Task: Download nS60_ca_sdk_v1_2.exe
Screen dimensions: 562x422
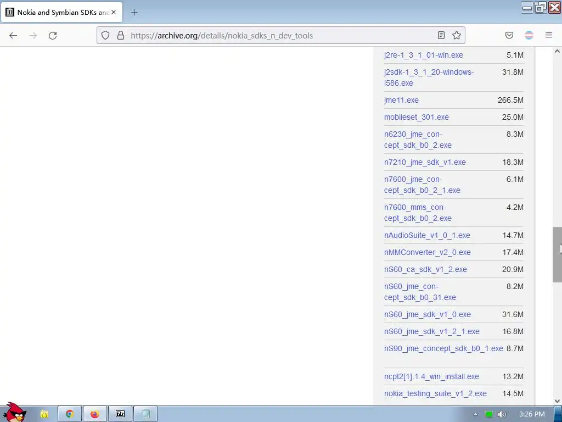Action: (425, 269)
